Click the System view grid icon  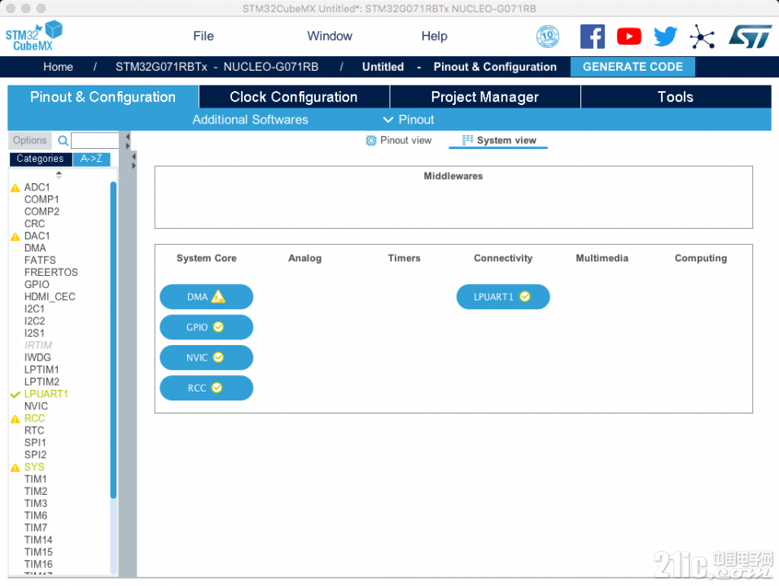click(467, 140)
